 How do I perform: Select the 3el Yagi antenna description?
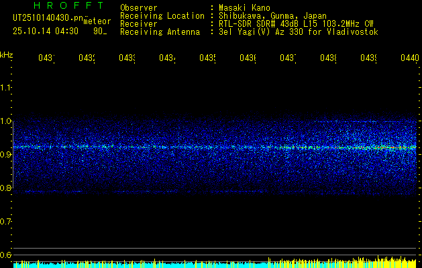coord(299,32)
